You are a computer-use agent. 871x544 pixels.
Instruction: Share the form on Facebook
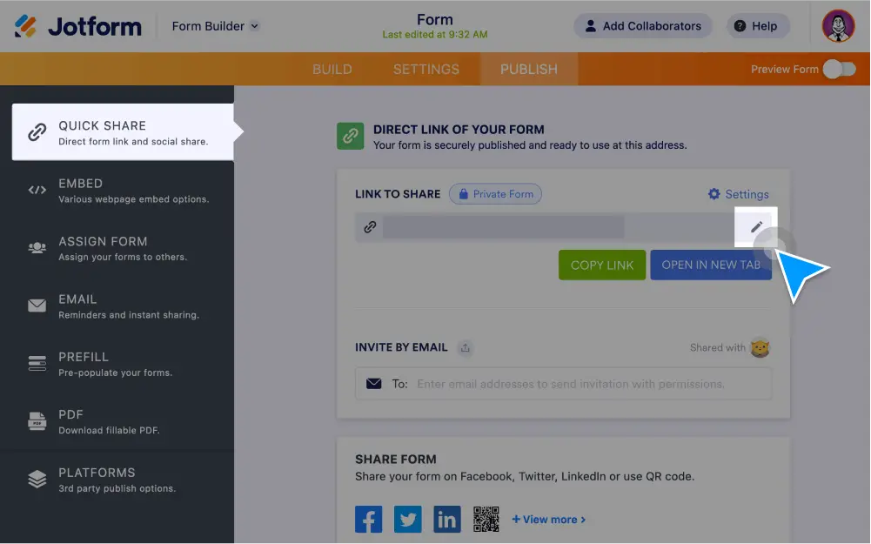[x=368, y=519]
